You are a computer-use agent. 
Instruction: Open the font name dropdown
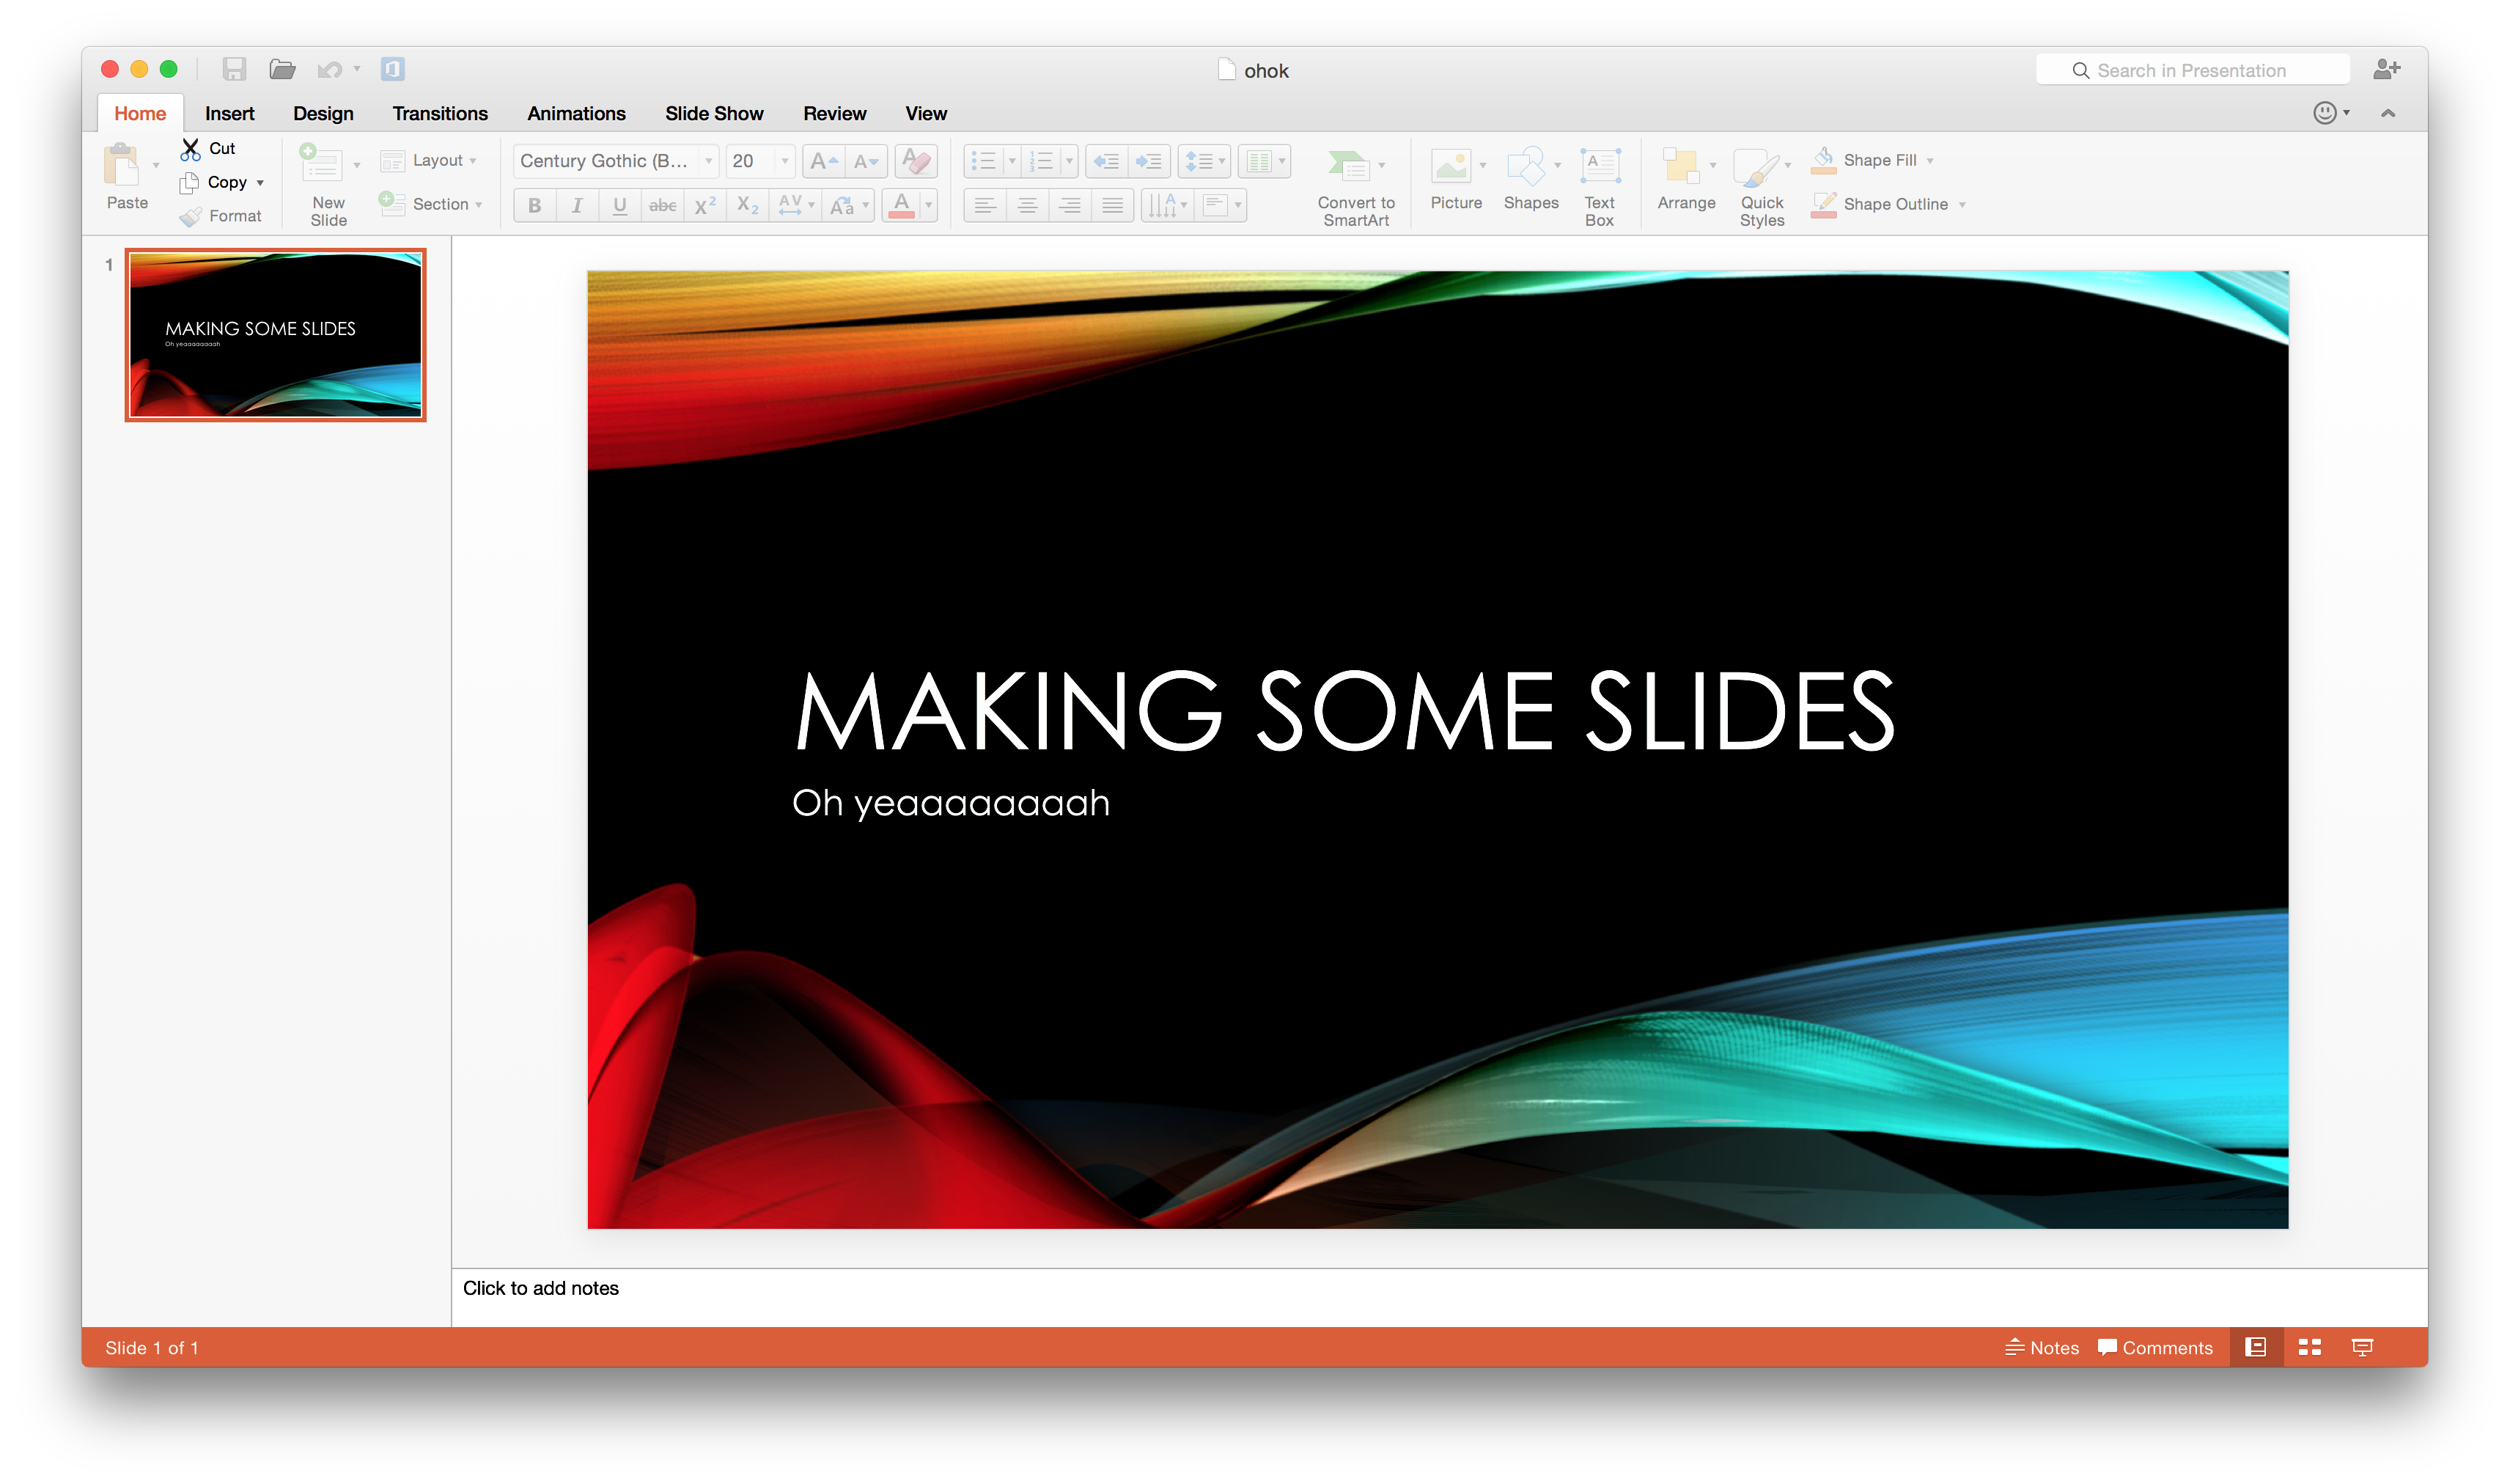(709, 161)
